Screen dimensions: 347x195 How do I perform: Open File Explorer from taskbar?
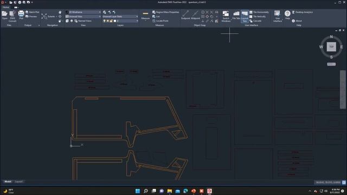(x=170, y=191)
